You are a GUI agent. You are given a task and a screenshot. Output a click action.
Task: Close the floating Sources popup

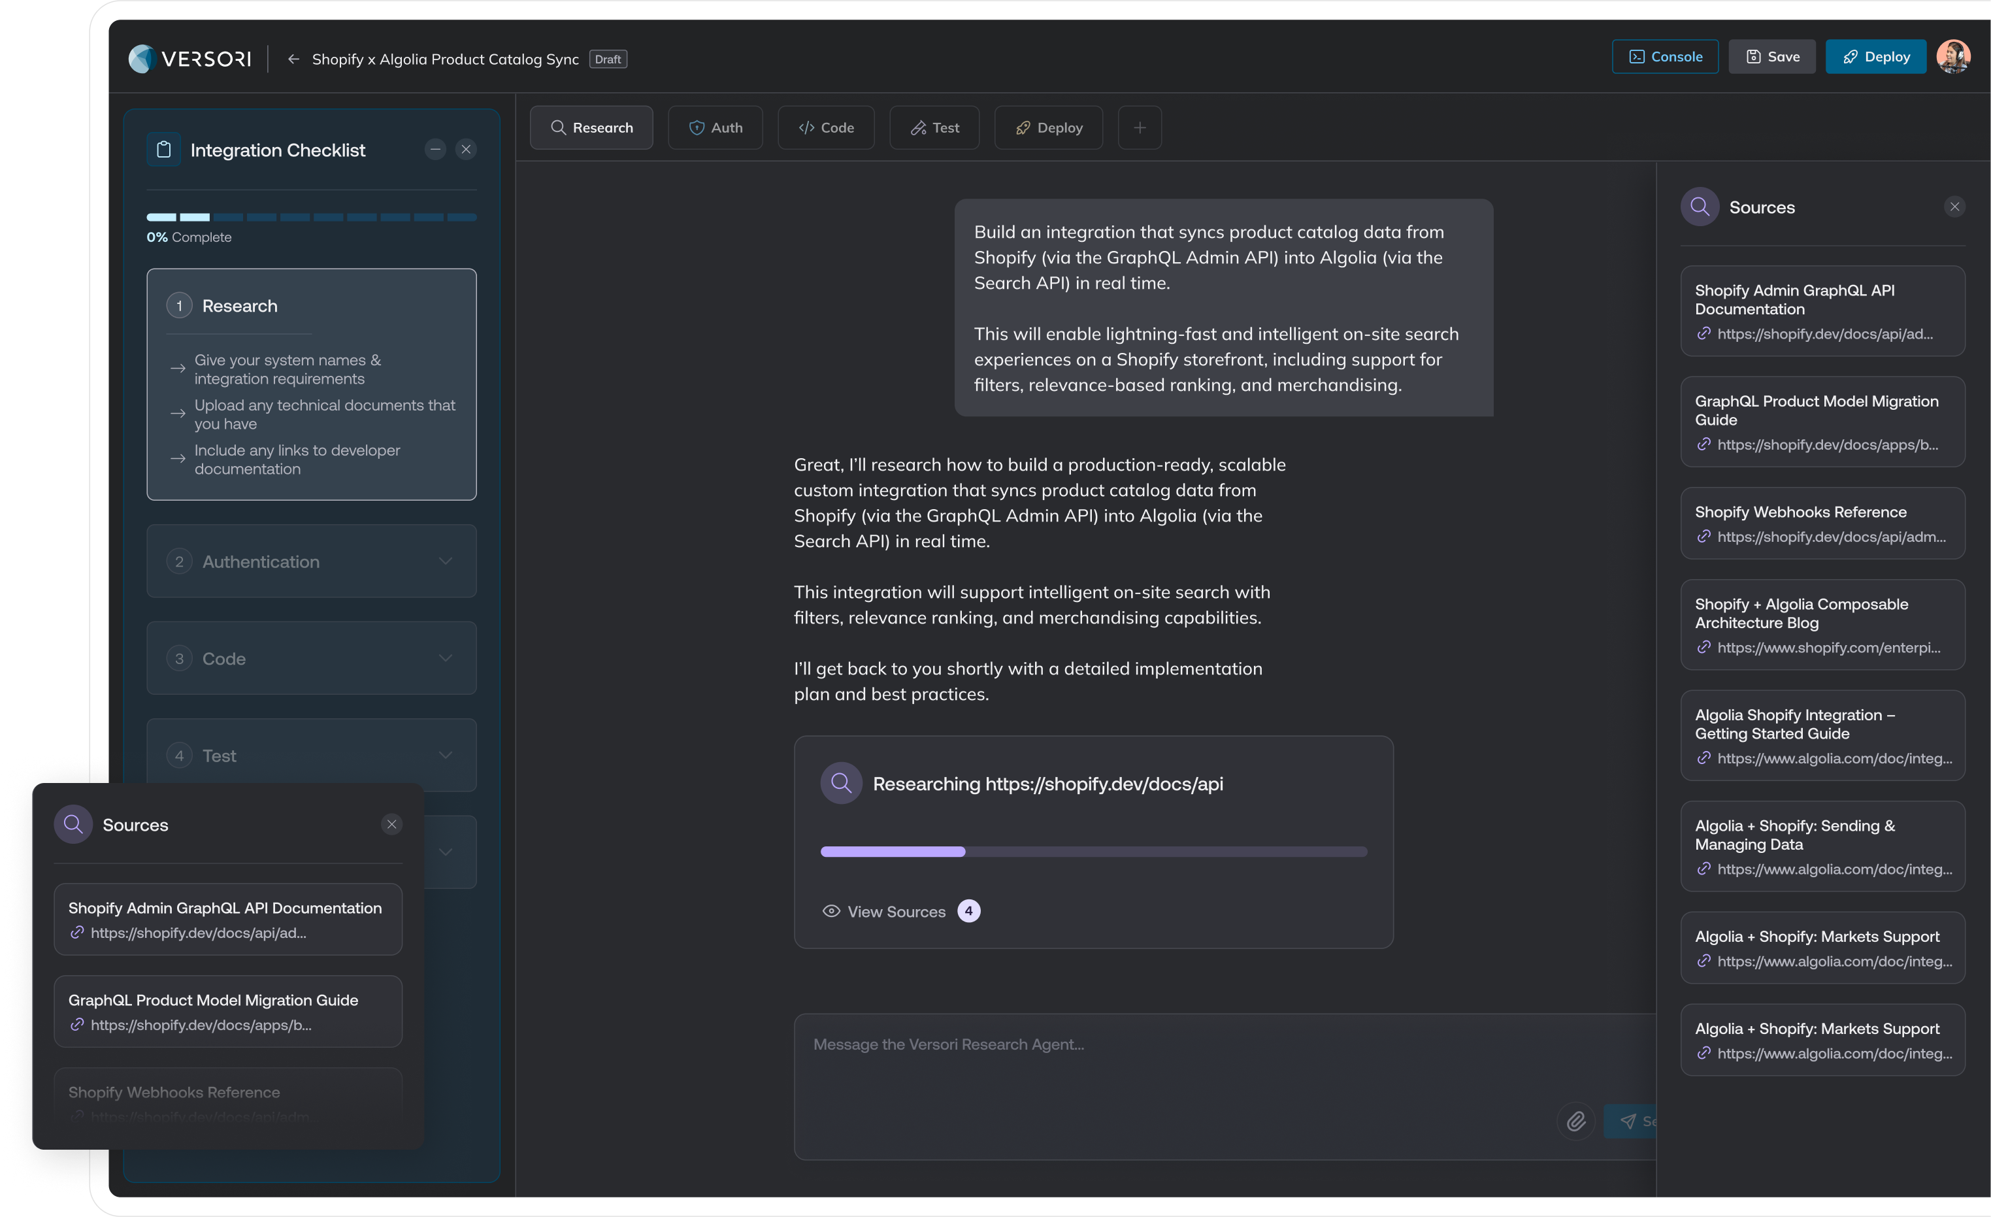391,824
